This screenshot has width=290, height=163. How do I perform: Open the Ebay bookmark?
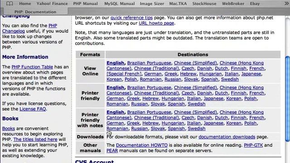255,4
